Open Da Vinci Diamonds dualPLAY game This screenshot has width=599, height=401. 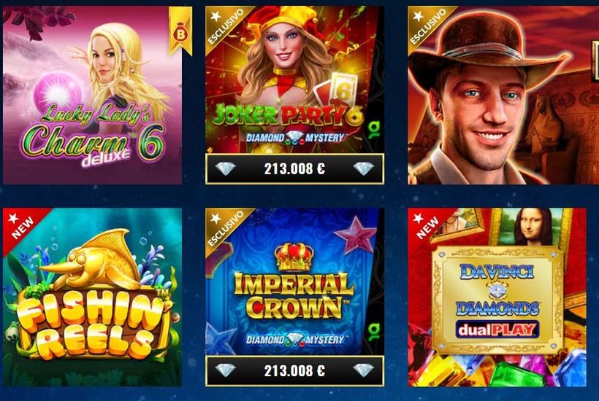point(497,297)
